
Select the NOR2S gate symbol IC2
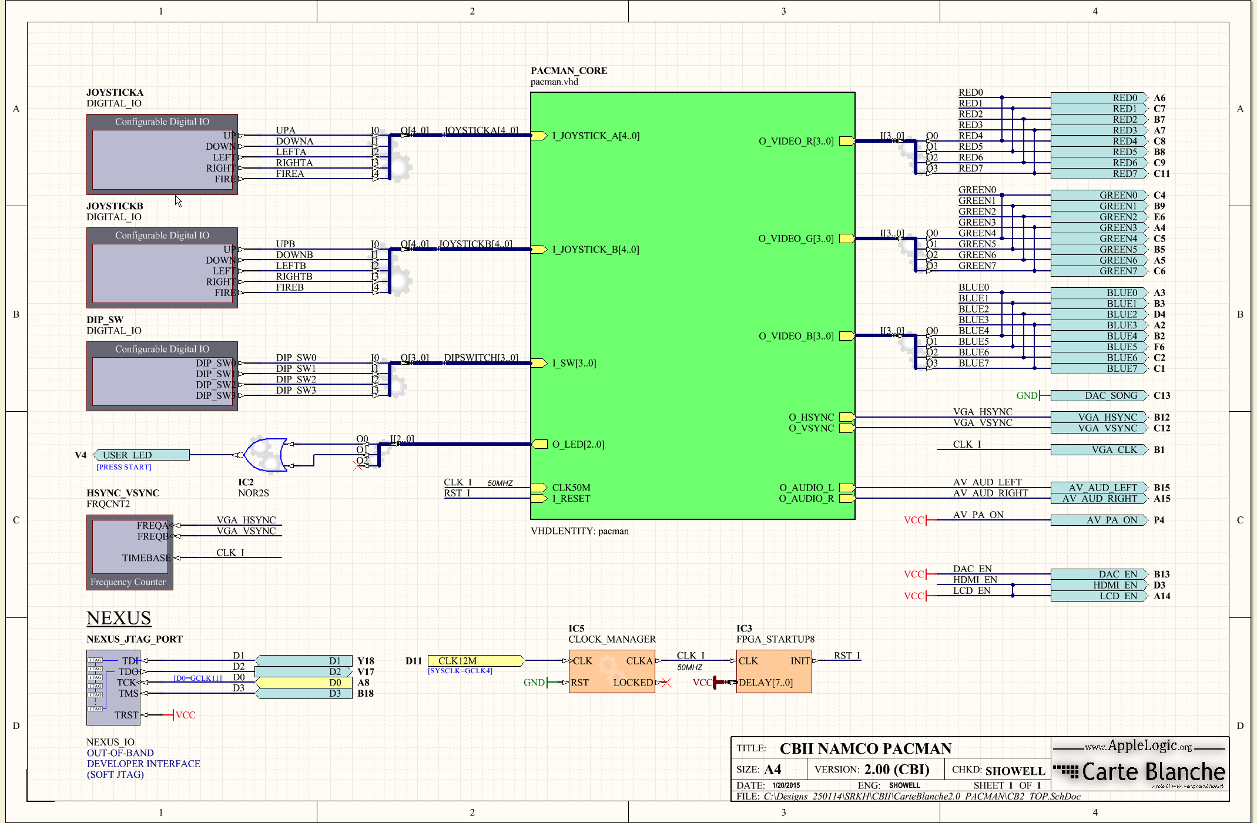[266, 455]
